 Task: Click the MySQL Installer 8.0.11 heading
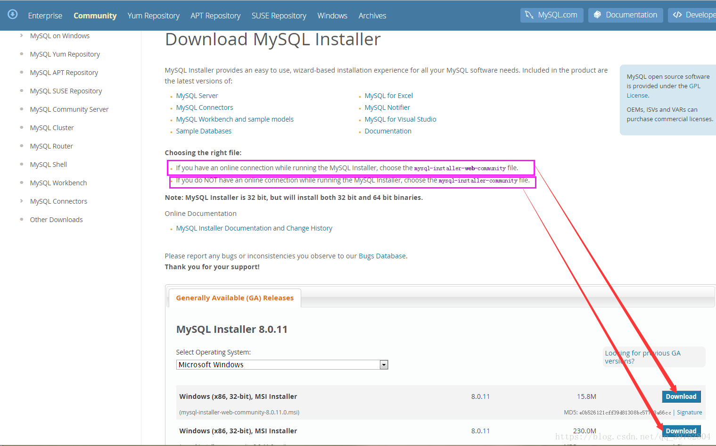click(x=231, y=330)
